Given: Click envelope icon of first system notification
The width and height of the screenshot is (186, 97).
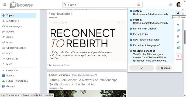Looking at the screenshot, I should (x=131, y=11).
